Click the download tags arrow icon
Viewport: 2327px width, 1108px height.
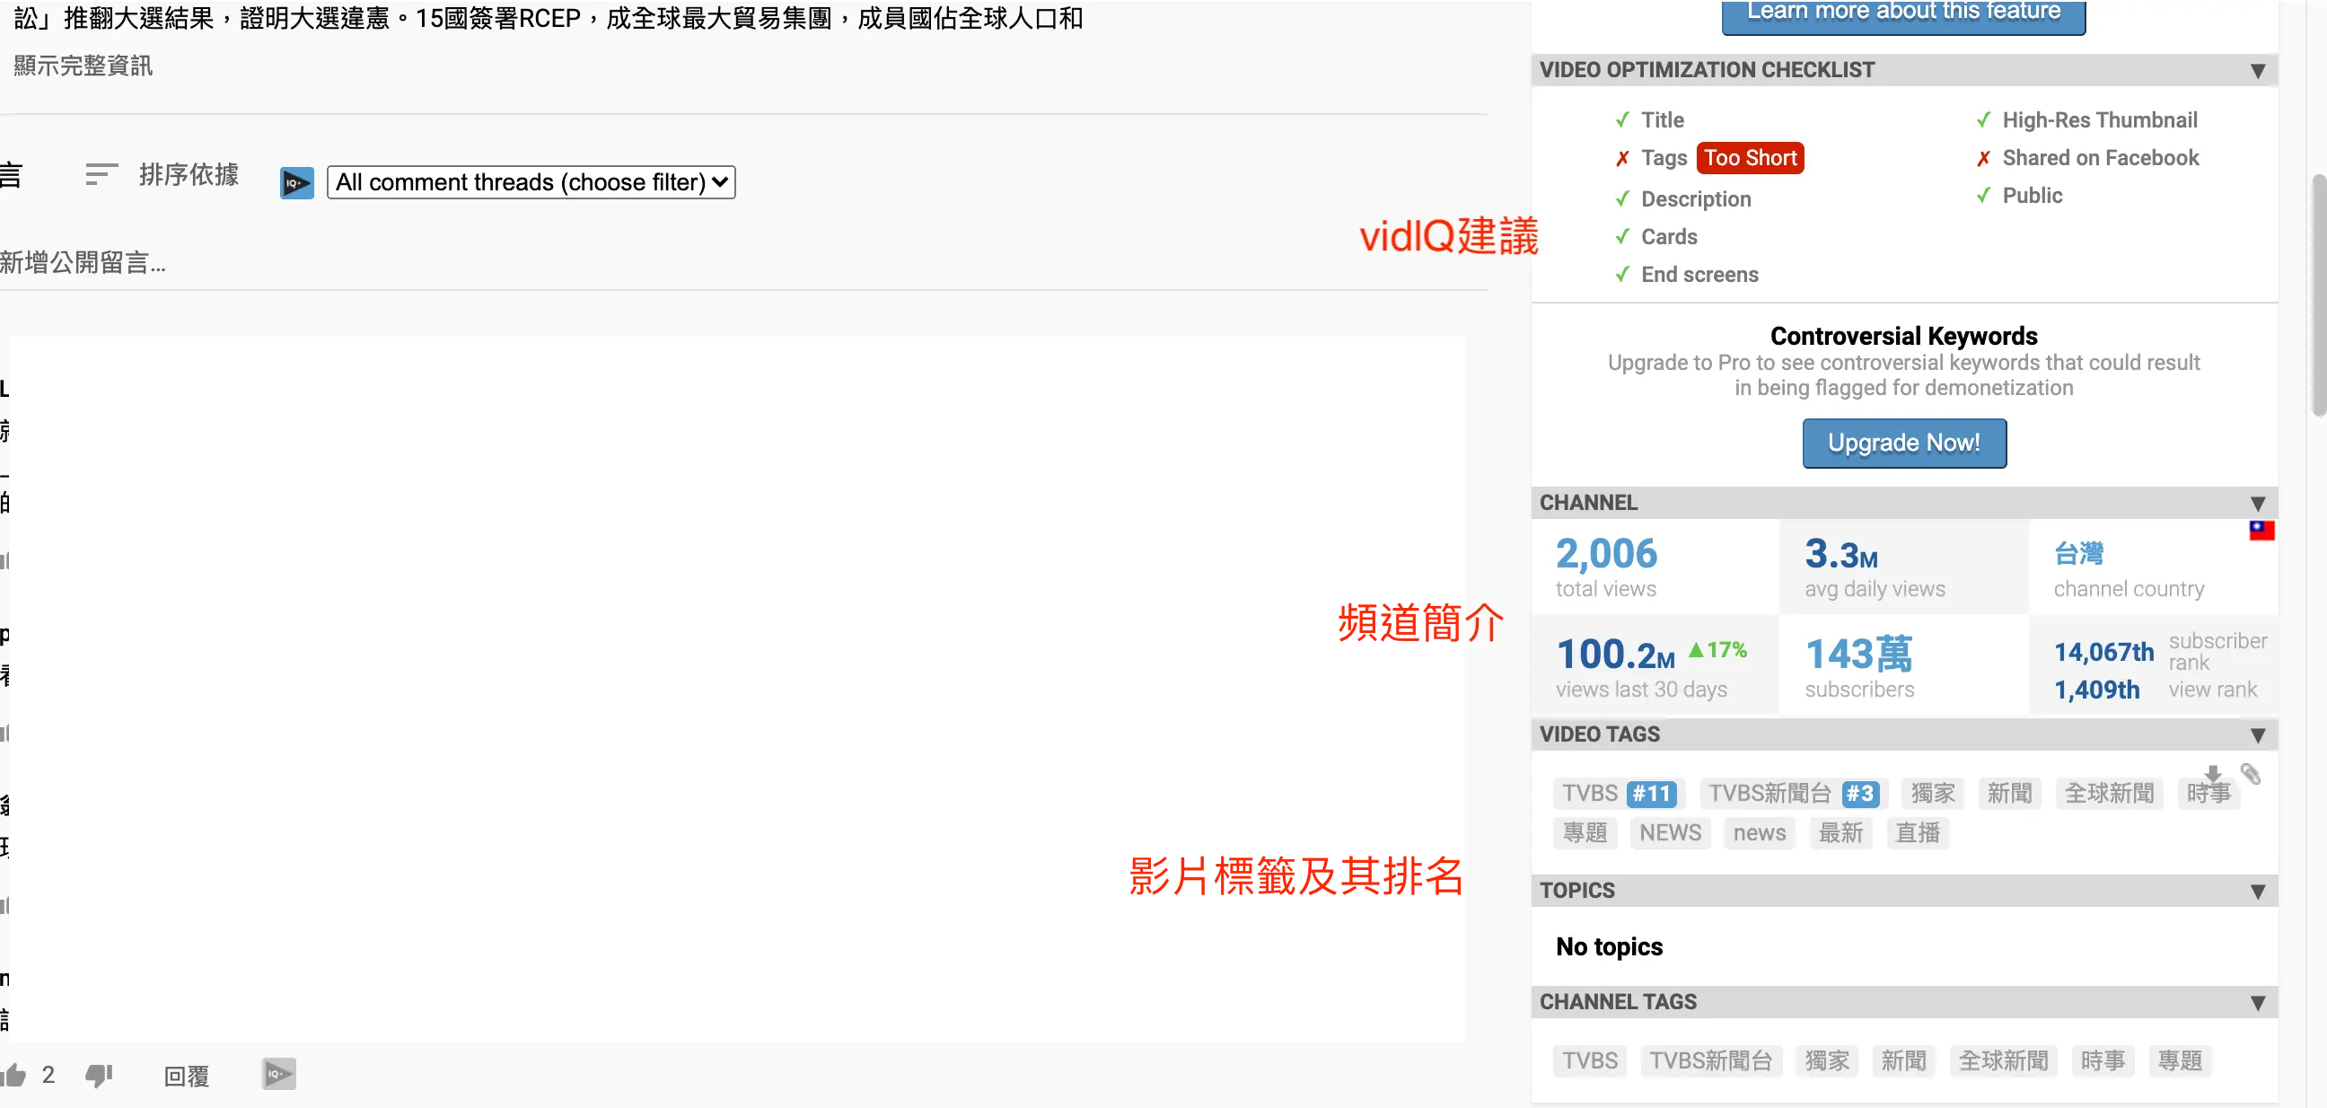click(2212, 774)
